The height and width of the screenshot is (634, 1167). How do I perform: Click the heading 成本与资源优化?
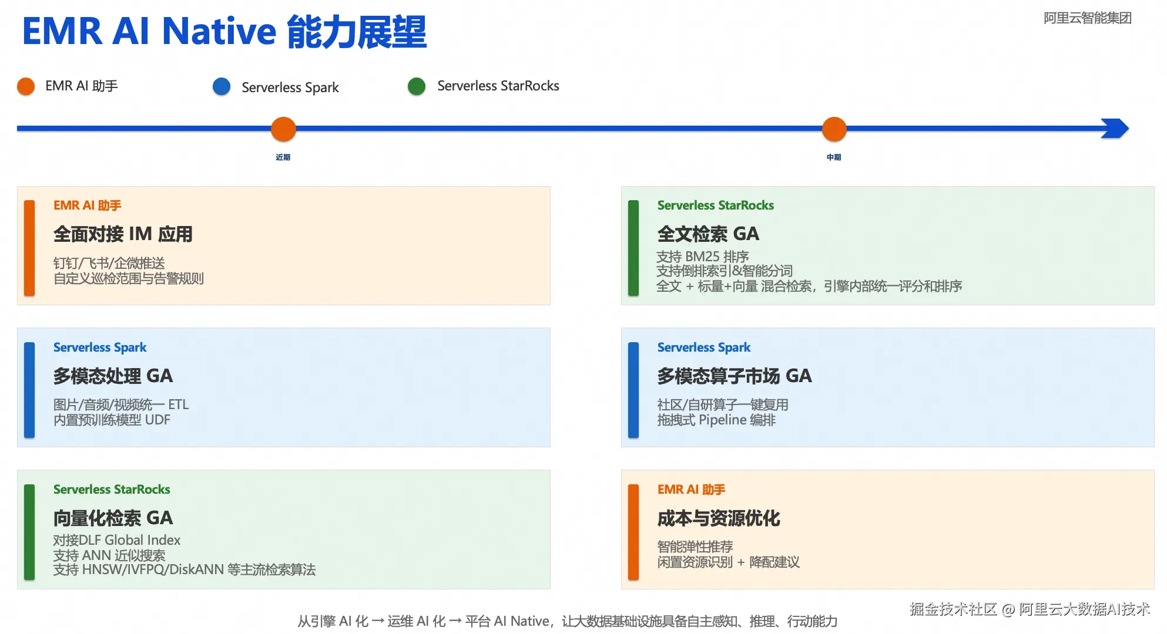click(x=719, y=518)
